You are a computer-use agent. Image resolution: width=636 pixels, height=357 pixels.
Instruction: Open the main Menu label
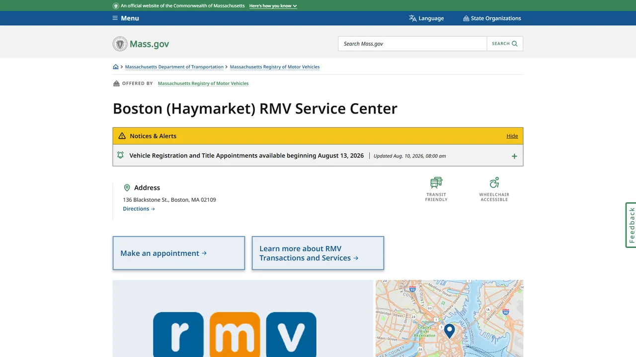pos(130,18)
